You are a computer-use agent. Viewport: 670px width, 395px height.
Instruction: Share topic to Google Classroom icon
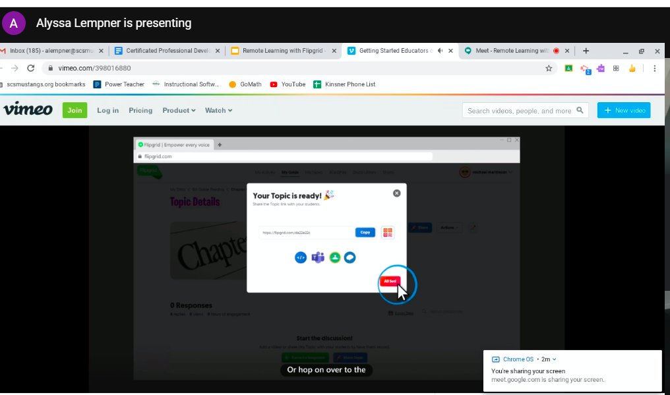point(334,257)
